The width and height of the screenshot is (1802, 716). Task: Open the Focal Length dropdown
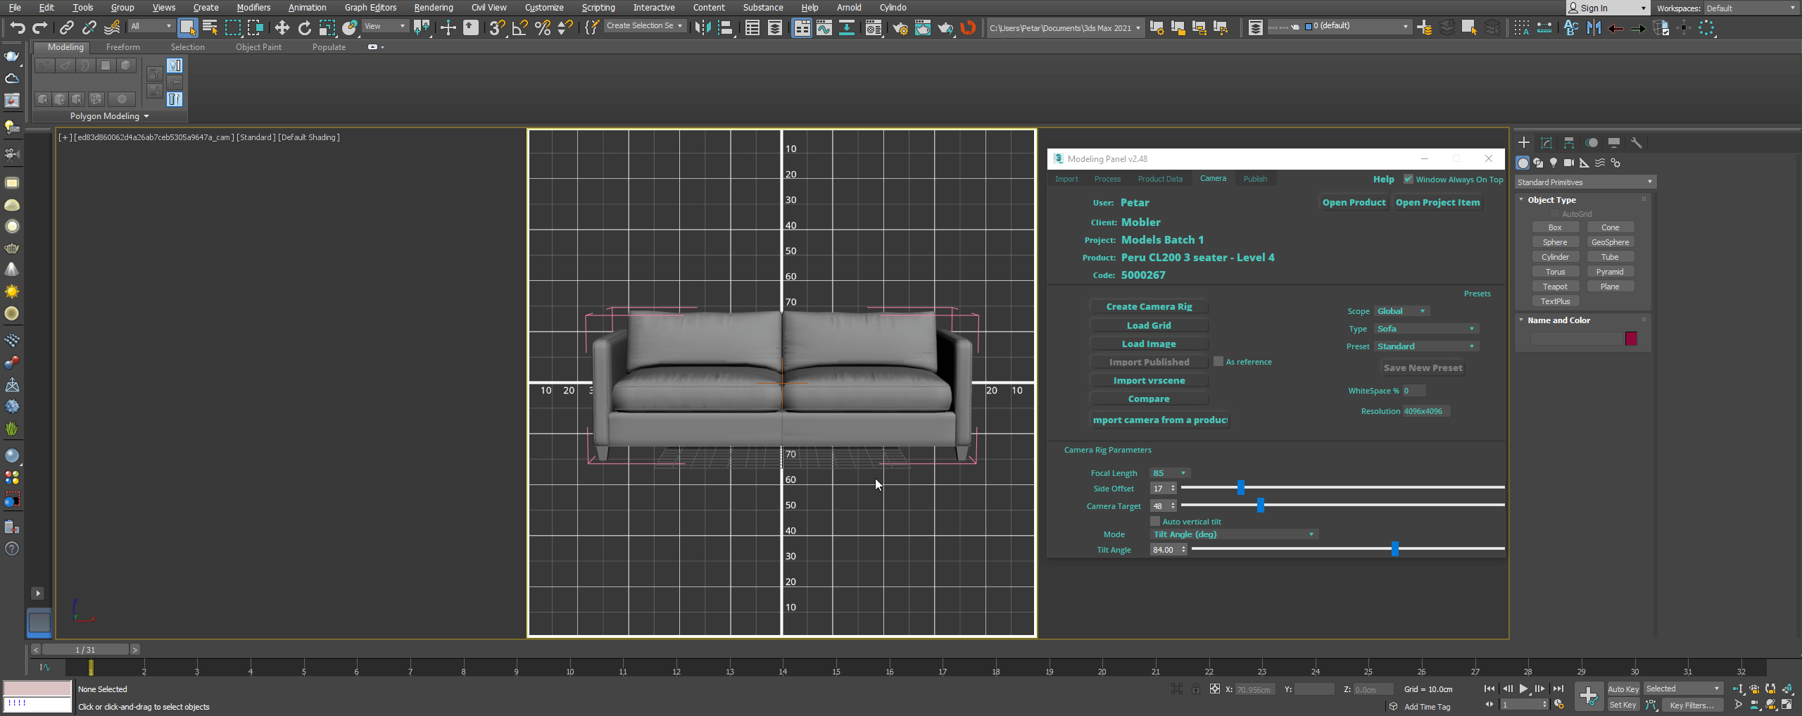click(1170, 473)
